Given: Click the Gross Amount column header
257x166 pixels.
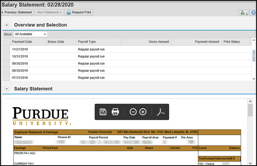Looking at the screenshot, I should [146, 42].
